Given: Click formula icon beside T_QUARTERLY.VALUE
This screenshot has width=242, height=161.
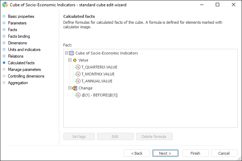Looking at the screenshot, I should click(78, 67).
